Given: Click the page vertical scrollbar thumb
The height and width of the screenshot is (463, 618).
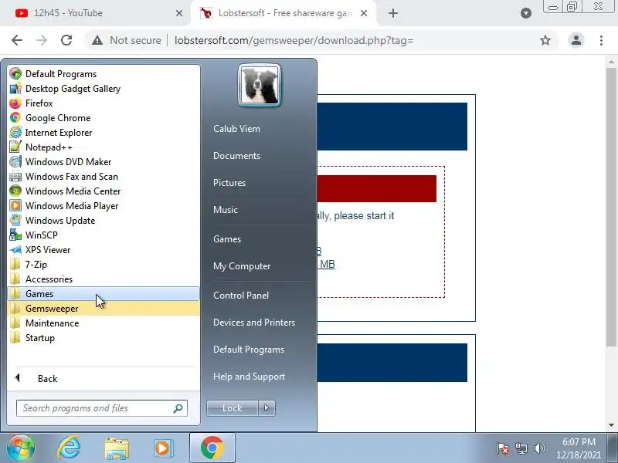Looking at the screenshot, I should coord(611,207).
